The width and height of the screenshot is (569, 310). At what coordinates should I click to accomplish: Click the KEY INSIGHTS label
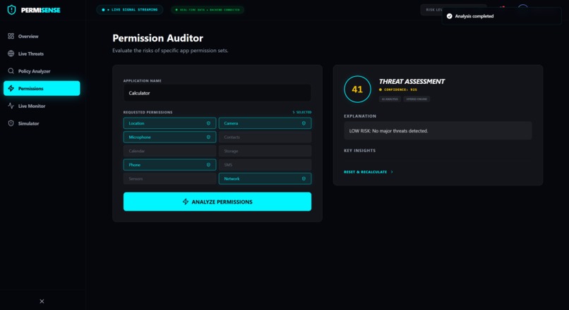pyautogui.click(x=359, y=150)
